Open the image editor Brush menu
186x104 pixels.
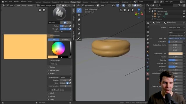tap(24, 5)
